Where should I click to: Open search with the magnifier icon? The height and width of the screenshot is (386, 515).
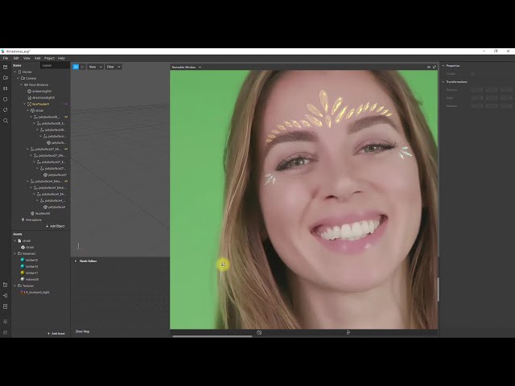pos(6,121)
